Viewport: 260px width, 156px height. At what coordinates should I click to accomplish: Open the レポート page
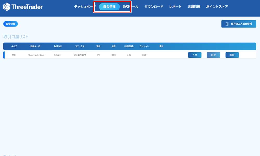[175, 7]
